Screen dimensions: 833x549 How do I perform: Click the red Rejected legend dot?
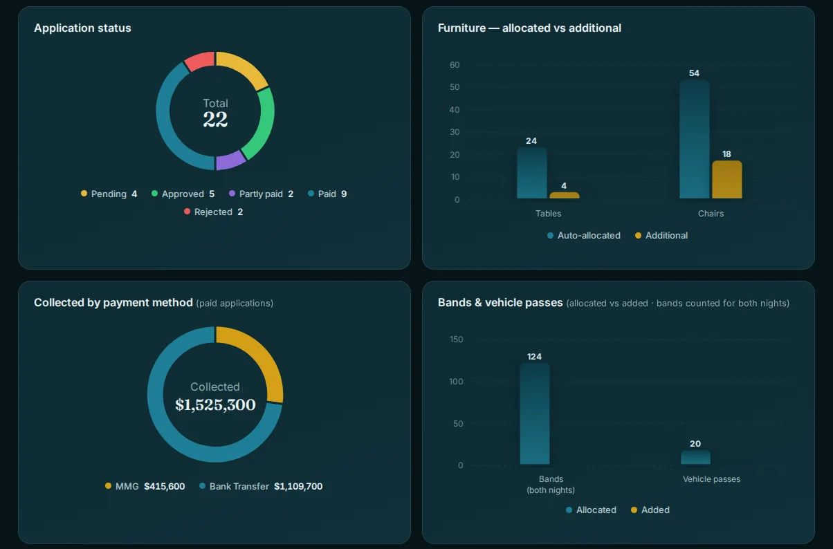[187, 212]
